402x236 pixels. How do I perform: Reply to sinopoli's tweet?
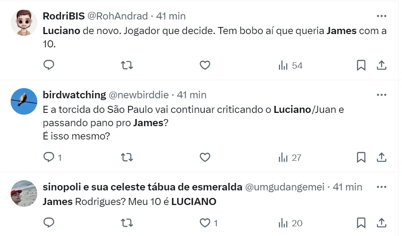click(x=49, y=223)
